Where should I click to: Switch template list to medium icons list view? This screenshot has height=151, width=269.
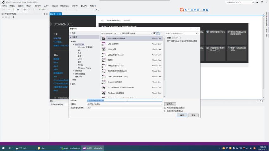(x=158, y=33)
